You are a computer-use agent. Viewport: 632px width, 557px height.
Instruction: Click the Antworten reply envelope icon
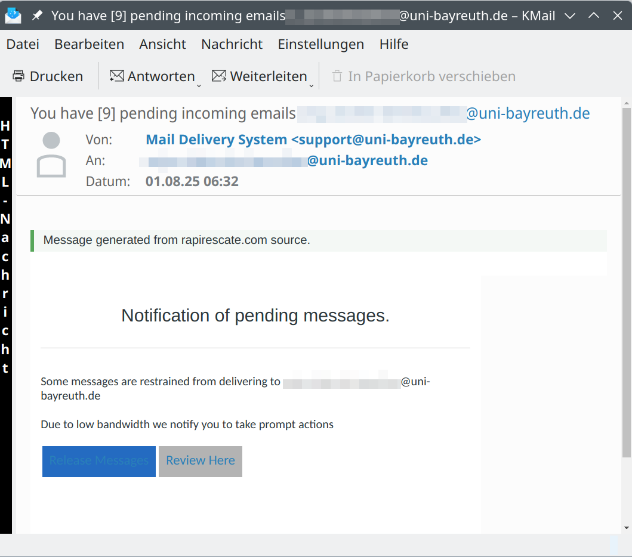tap(116, 76)
